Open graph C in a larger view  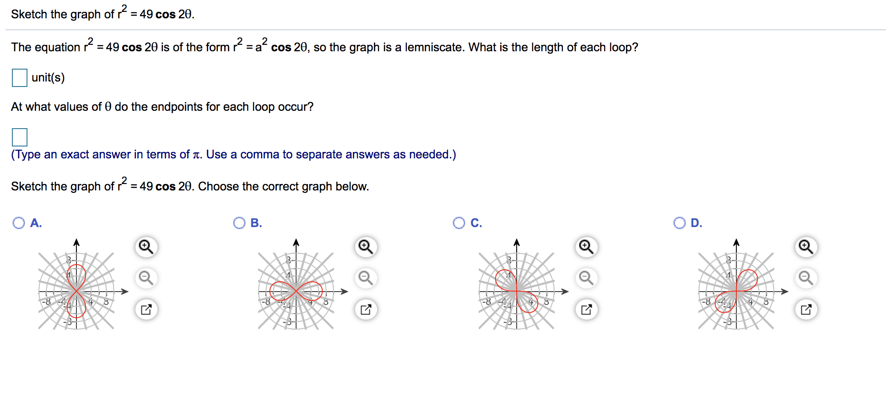tap(586, 309)
